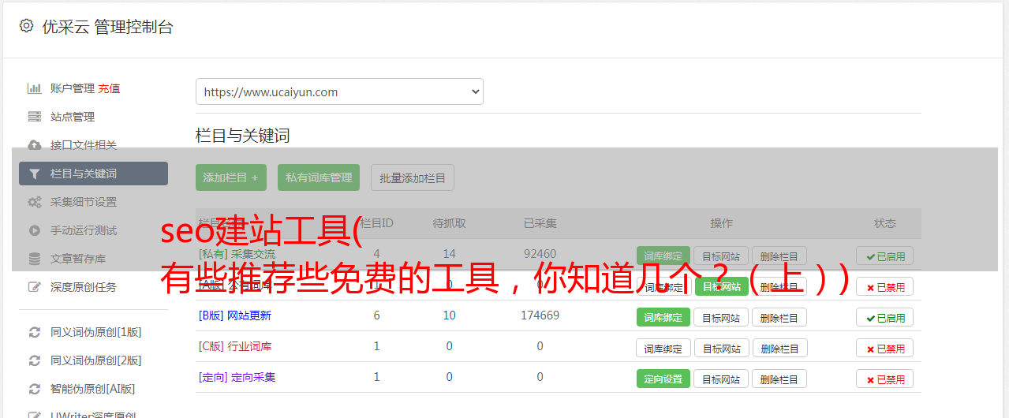Click the refresh icon beside 同义词伪原创[1版]
The width and height of the screenshot is (1009, 418).
(x=34, y=332)
